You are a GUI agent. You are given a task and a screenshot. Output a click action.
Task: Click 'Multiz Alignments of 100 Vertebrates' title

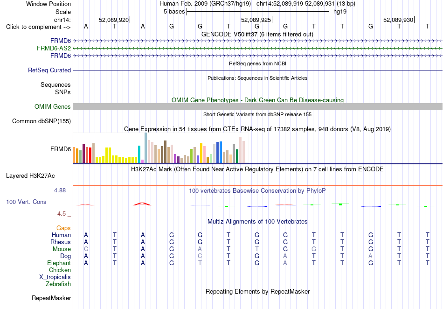tap(257, 221)
